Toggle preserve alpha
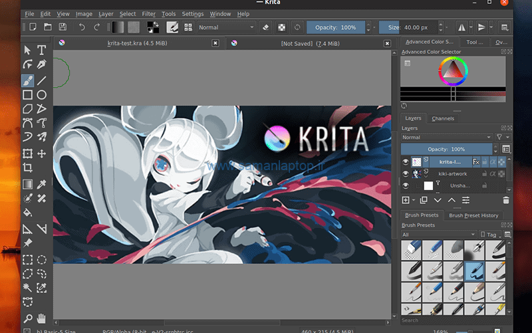Image resolution: width=532 pixels, height=333 pixels. (x=281, y=27)
